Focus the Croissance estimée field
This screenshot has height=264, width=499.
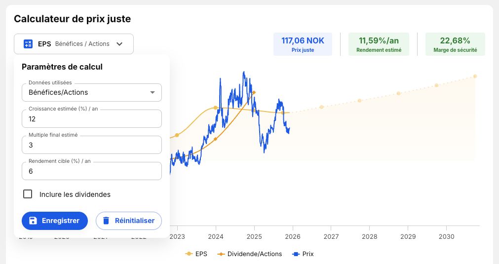click(x=92, y=119)
